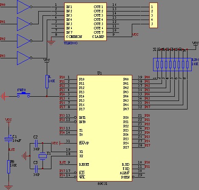Viewport: 199px width, 190px height.
Task: Click the C2 30P capacitor
Action: (36, 144)
